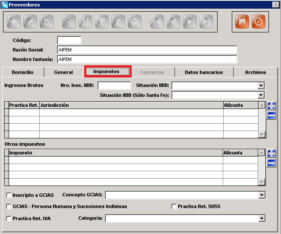Open the search magnifier tool
281x234 pixels.
(69, 22)
